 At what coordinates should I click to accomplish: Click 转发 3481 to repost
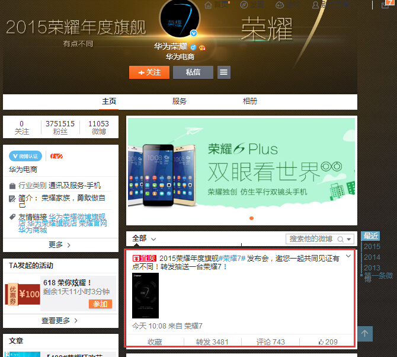[x=212, y=342]
